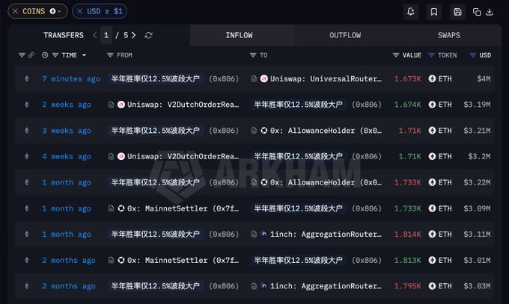Click 1inch: AggregationRouter in $3.11M row

[326, 235]
